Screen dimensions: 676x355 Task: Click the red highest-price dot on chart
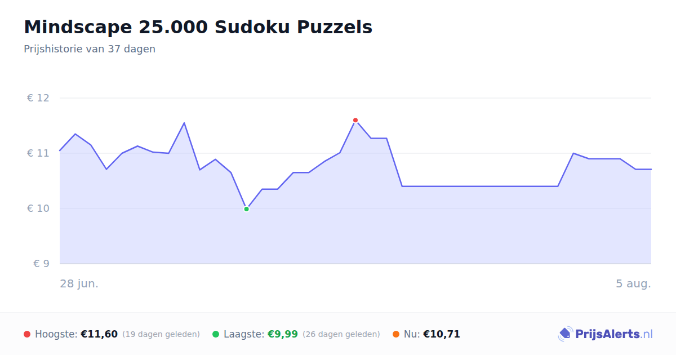point(355,120)
